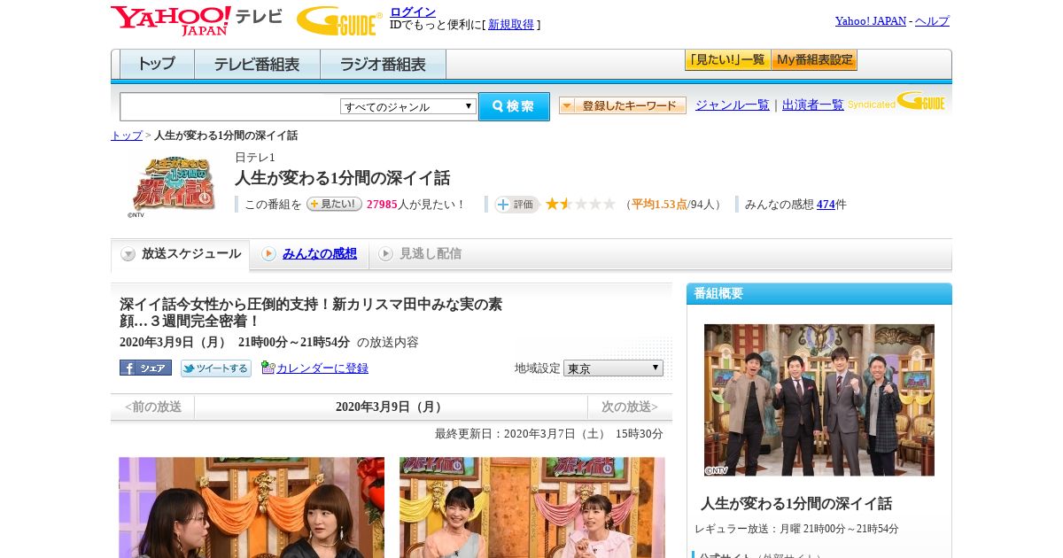Click the search keyword input field
This screenshot has height=558, width=1063.
(229, 106)
